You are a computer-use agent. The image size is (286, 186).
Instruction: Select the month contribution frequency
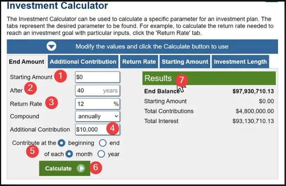tap(69, 154)
